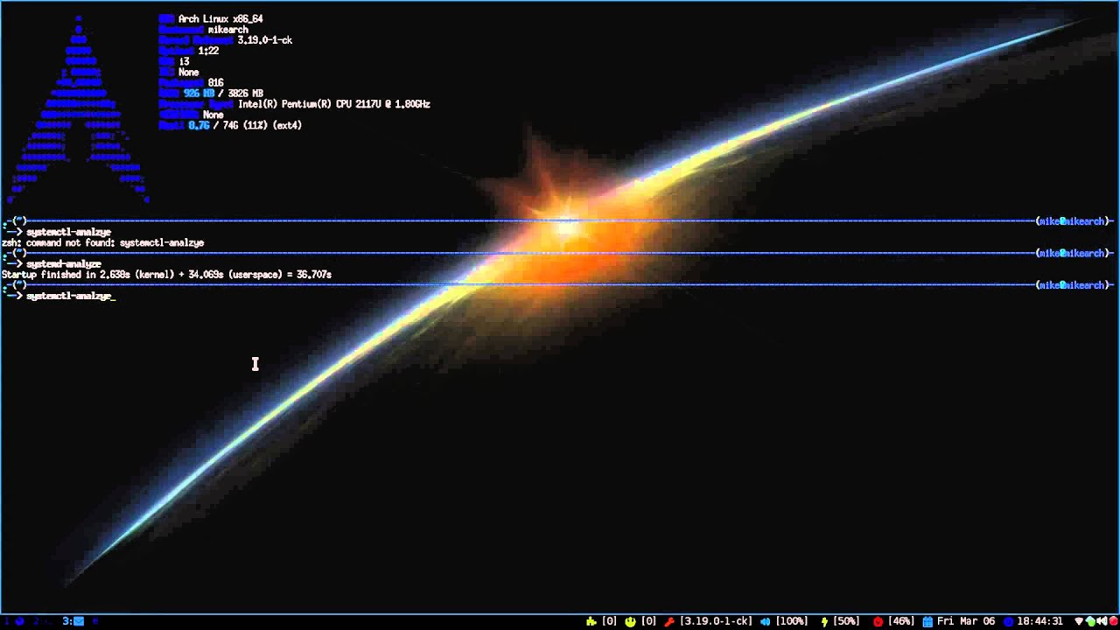Click the RAM reading 926 MB / 3826 MB
1120x630 pixels.
click(x=223, y=93)
